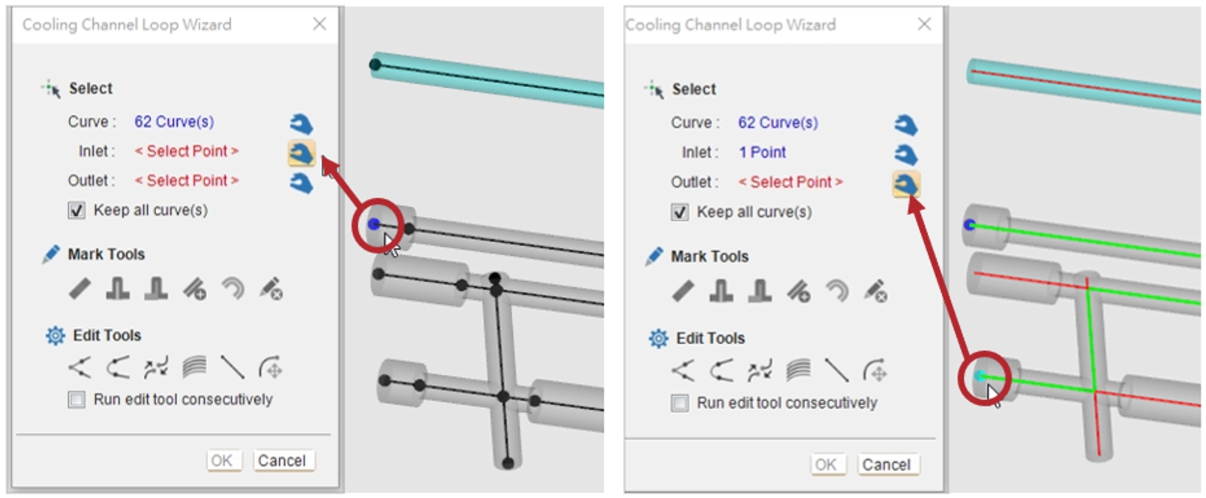Select the erase mark tool in the left wizard
This screenshot has height=498, width=1206.
click(x=271, y=289)
